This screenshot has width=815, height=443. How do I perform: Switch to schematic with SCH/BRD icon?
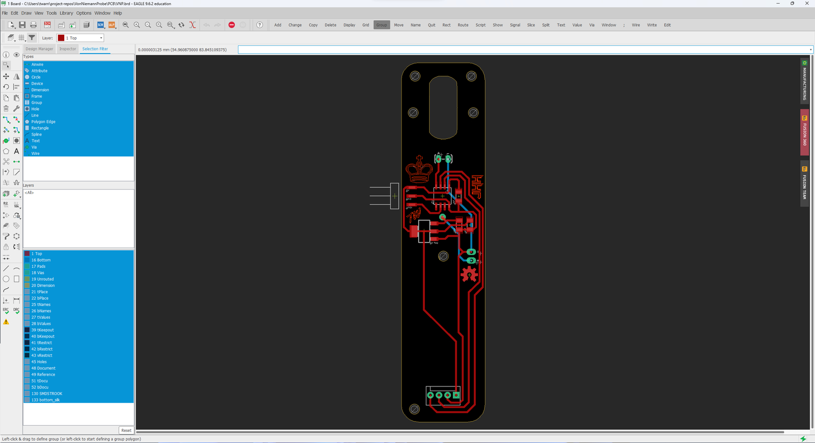coord(47,24)
